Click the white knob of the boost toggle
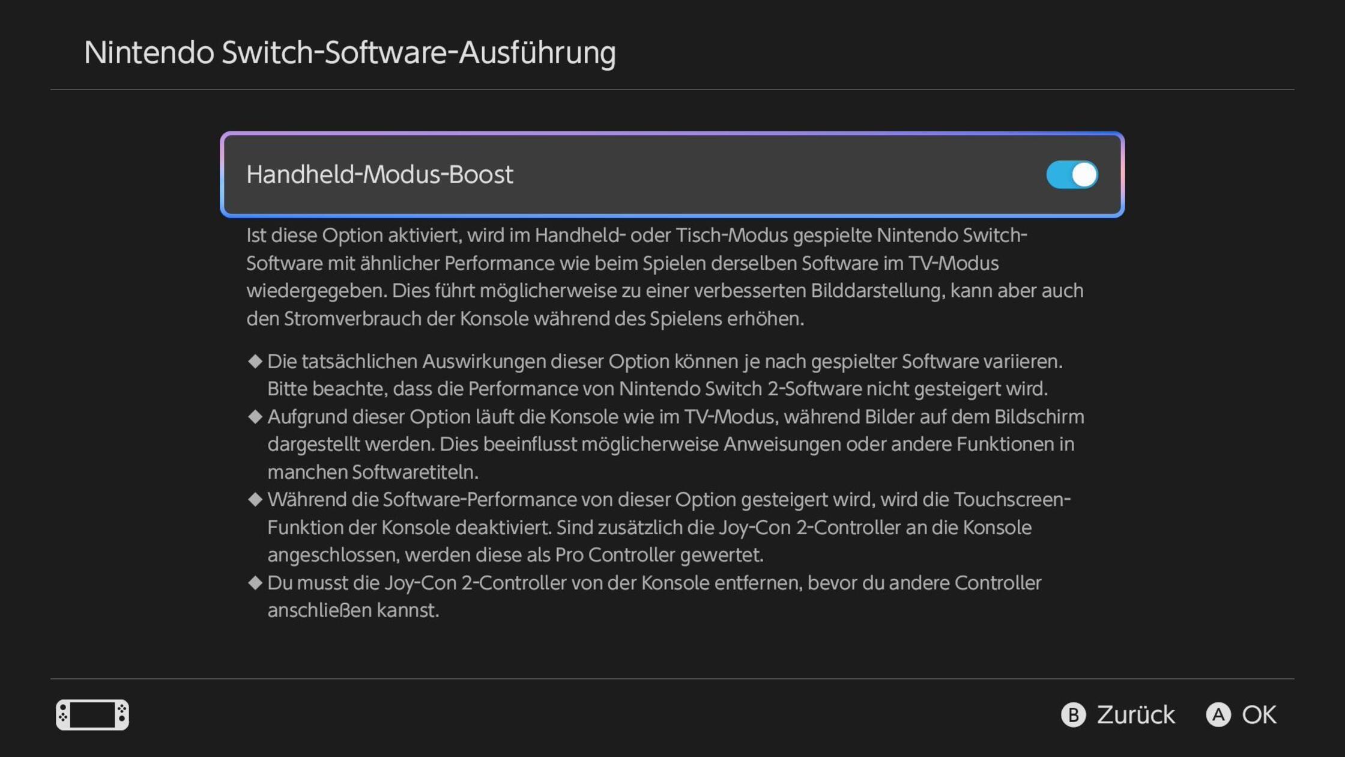 [x=1084, y=175]
